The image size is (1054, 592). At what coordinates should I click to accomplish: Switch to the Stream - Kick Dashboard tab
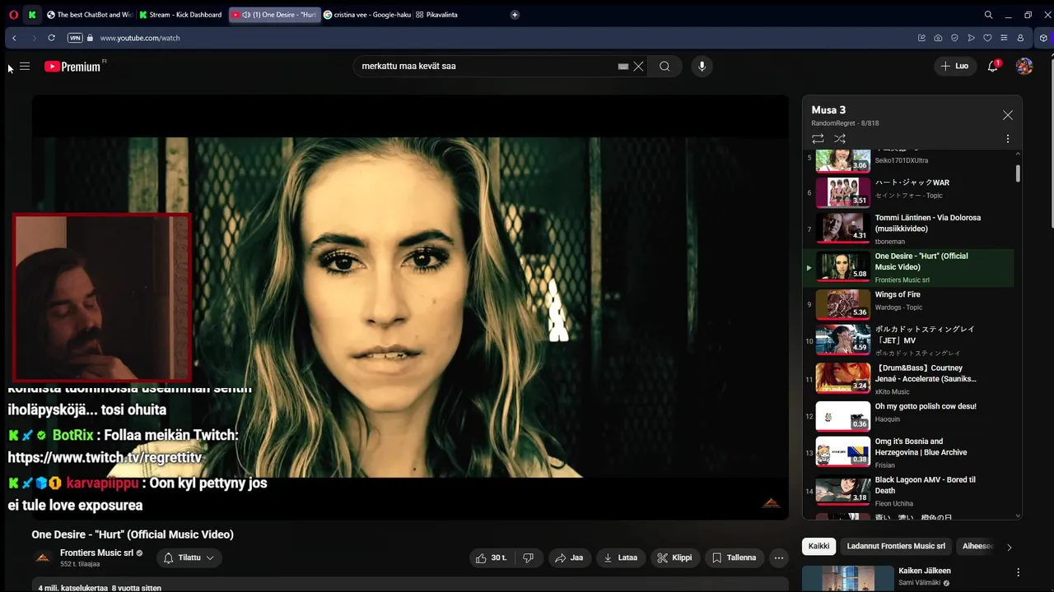click(181, 15)
